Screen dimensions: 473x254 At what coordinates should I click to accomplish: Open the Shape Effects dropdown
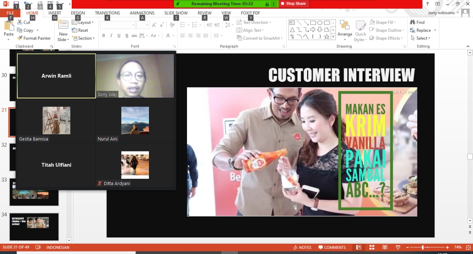tap(386, 38)
